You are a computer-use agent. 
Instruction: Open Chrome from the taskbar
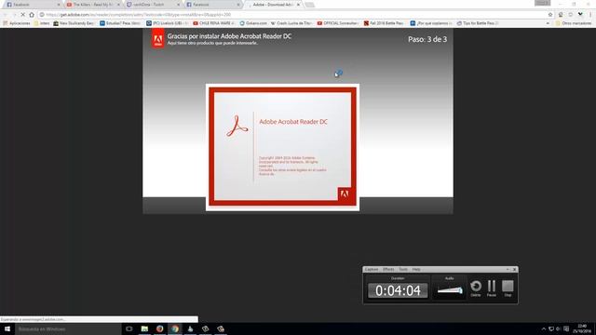175,328
